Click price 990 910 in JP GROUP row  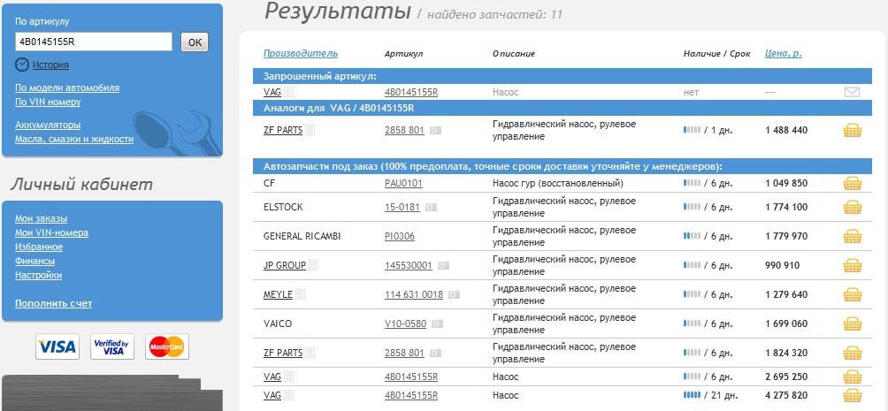coord(783,265)
